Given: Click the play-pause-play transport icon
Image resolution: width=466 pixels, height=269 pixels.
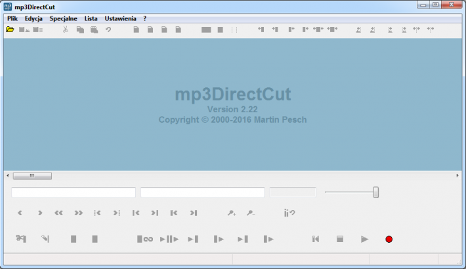Looking at the screenshot, I should coord(169,239).
